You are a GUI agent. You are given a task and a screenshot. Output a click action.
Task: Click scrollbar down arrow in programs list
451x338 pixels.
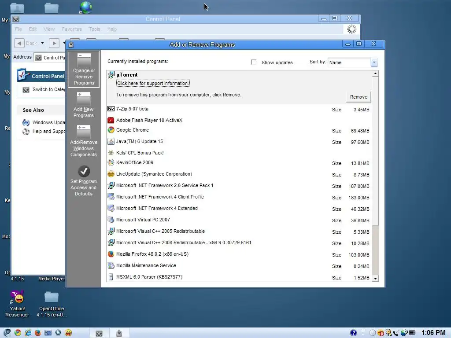[x=375, y=278]
